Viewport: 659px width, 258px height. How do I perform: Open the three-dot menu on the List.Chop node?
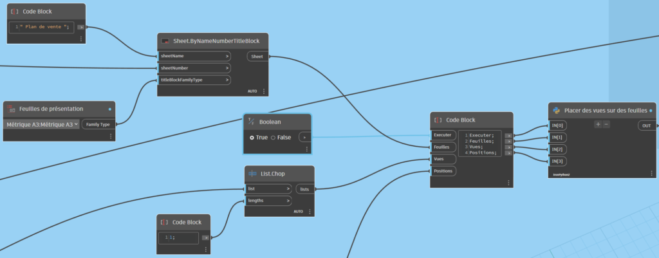310,211
